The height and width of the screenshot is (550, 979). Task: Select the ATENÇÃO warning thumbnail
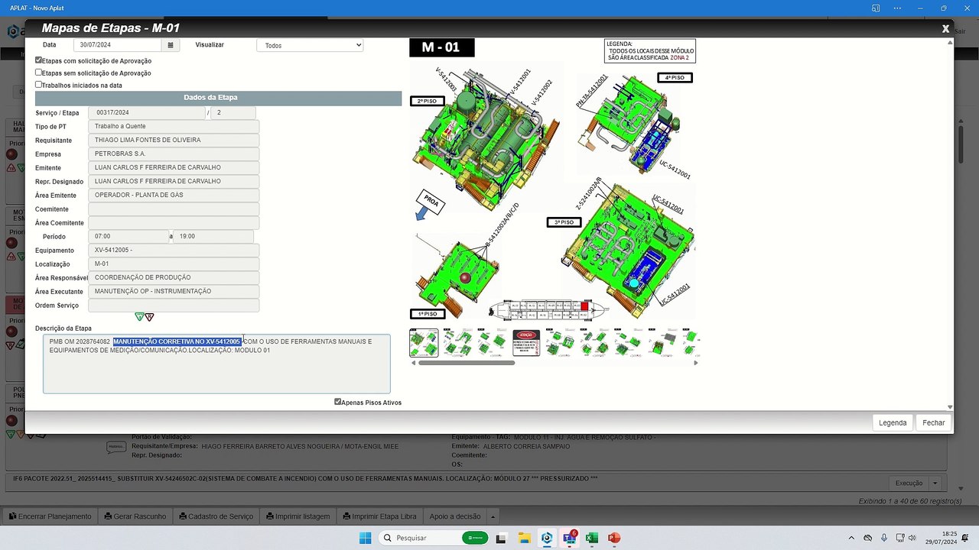526,343
